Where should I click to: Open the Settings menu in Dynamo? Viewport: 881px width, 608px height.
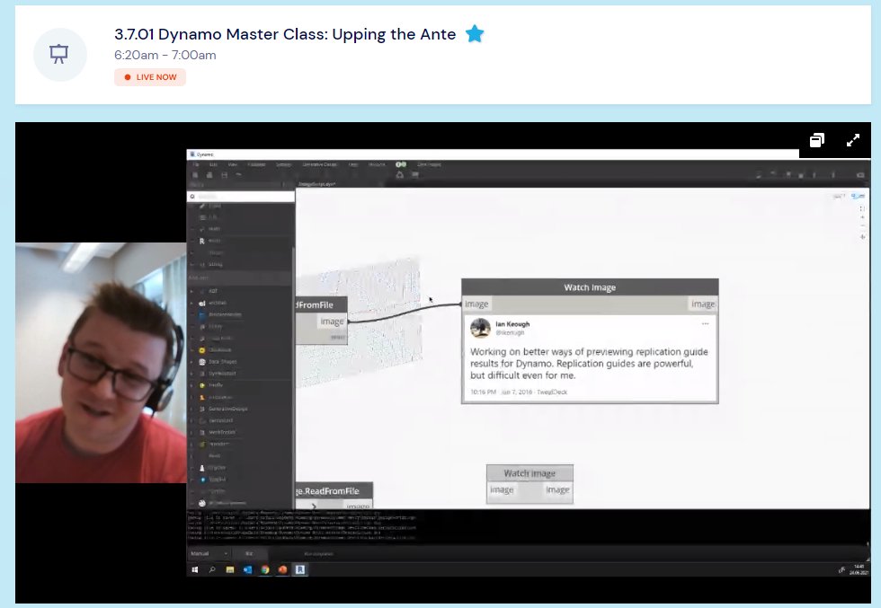point(284,164)
